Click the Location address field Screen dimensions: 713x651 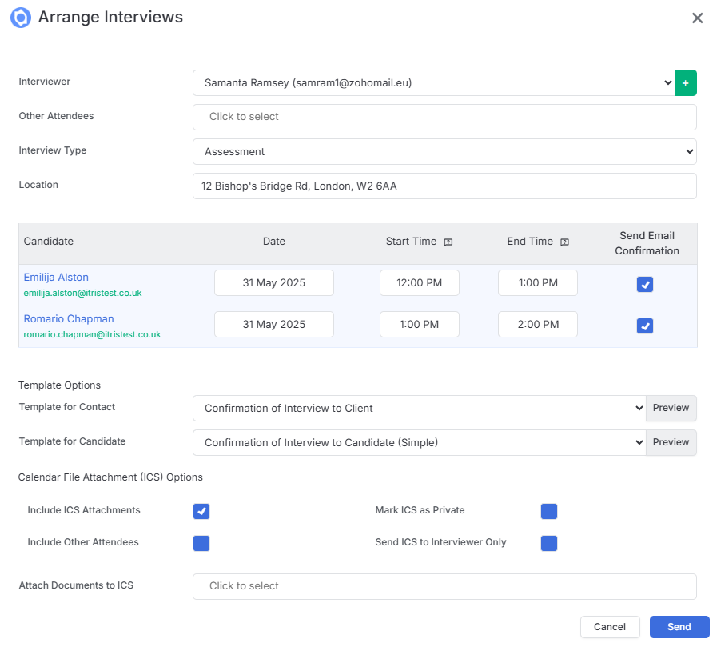[444, 186]
